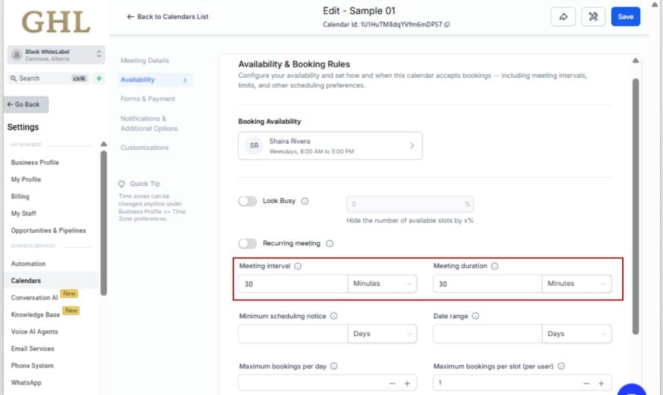
Task: Turn on the Recurring meeting switch
Action: (x=247, y=243)
